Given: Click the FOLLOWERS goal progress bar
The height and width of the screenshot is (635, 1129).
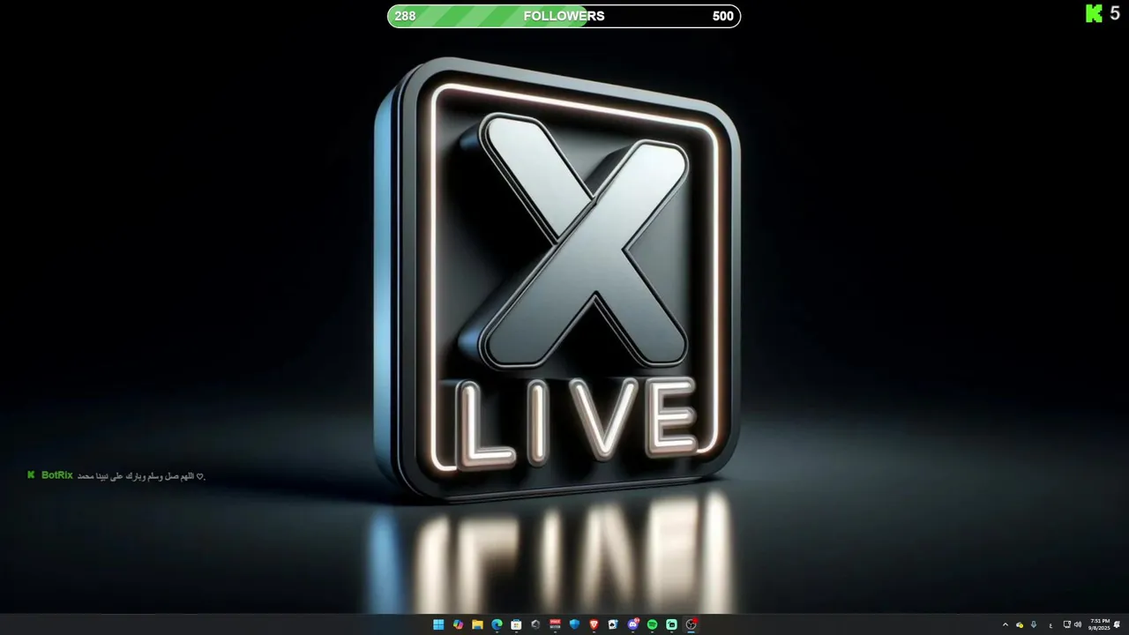Looking at the screenshot, I should (x=564, y=16).
